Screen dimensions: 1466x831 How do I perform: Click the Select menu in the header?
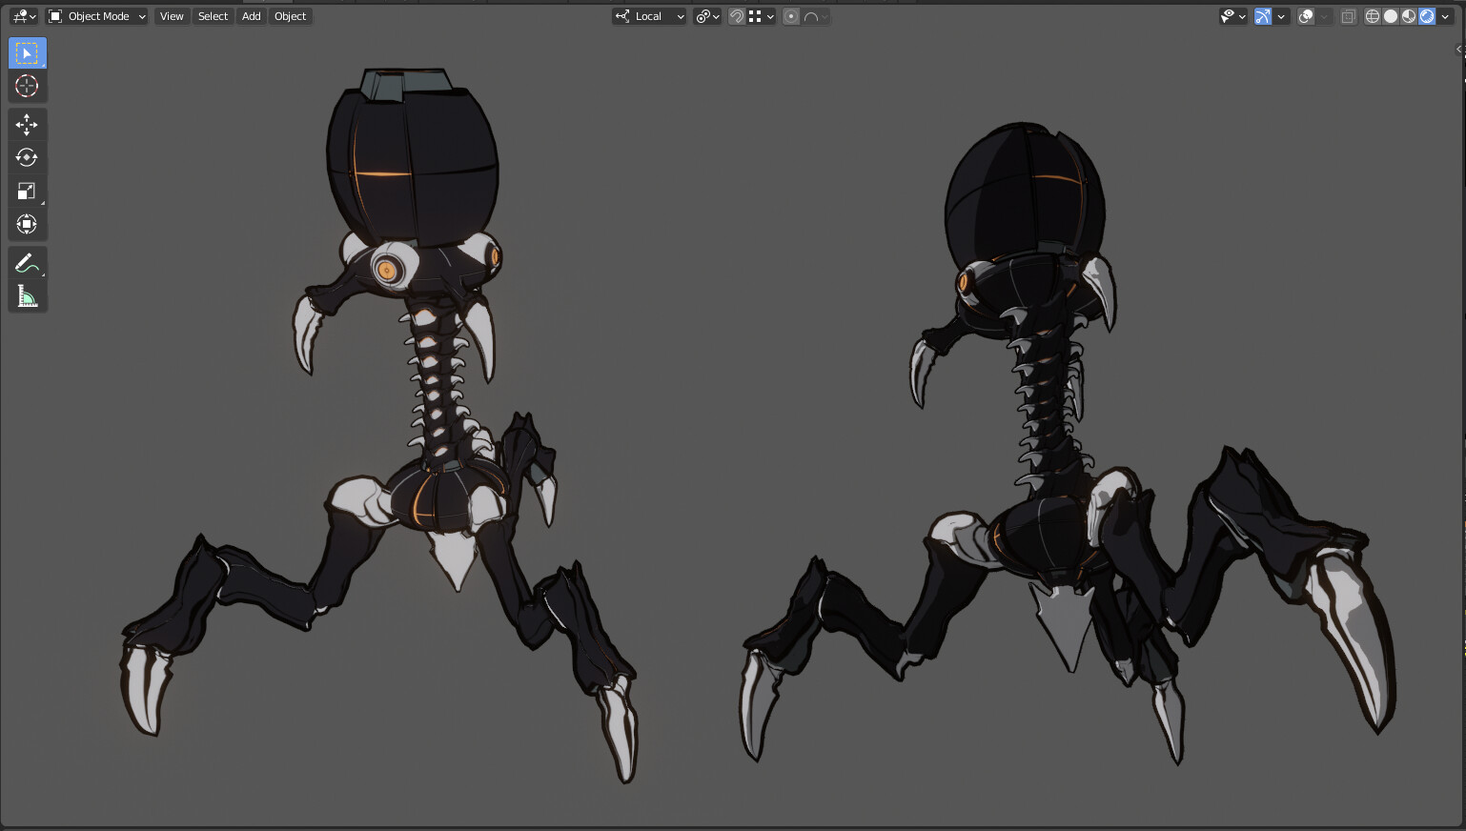[213, 16]
